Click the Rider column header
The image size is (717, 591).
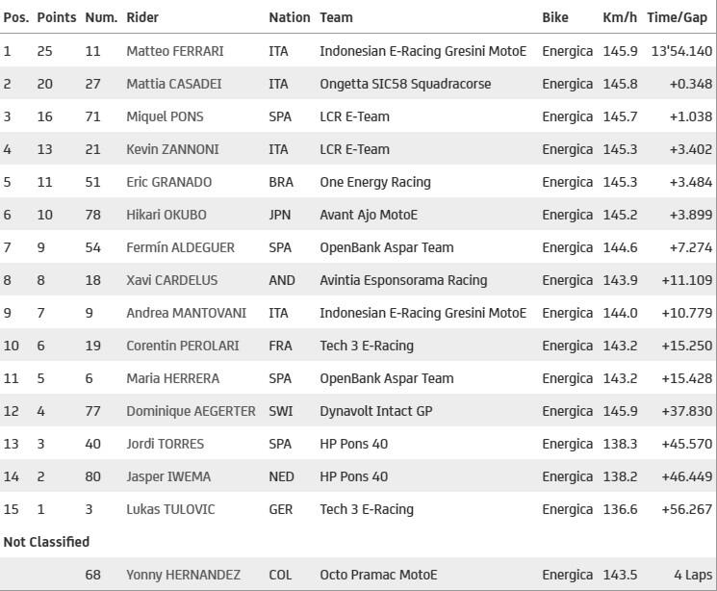(142, 17)
